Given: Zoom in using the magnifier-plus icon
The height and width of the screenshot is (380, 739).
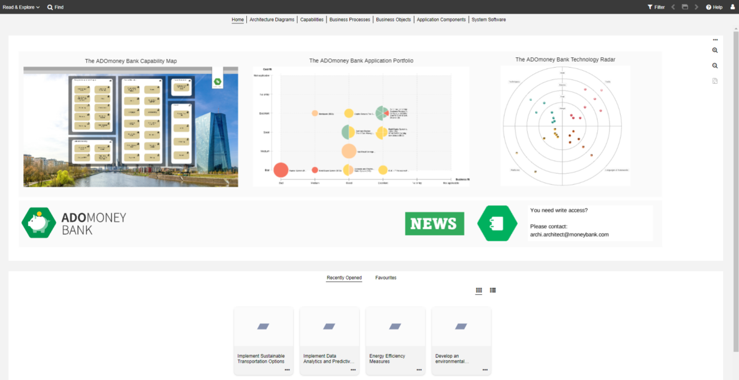Looking at the screenshot, I should click(715, 50).
